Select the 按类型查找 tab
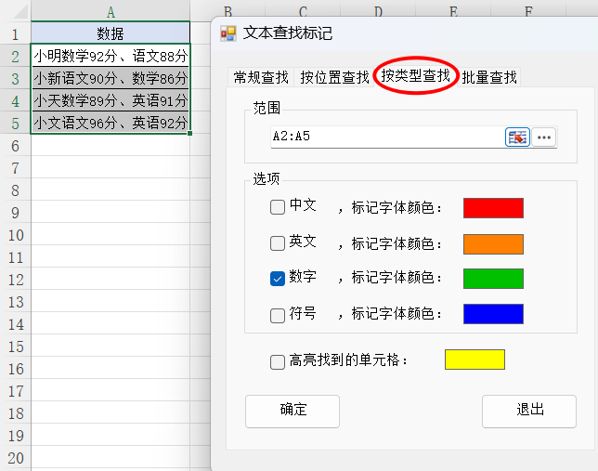Screen dimensions: 598x471 coord(415,76)
